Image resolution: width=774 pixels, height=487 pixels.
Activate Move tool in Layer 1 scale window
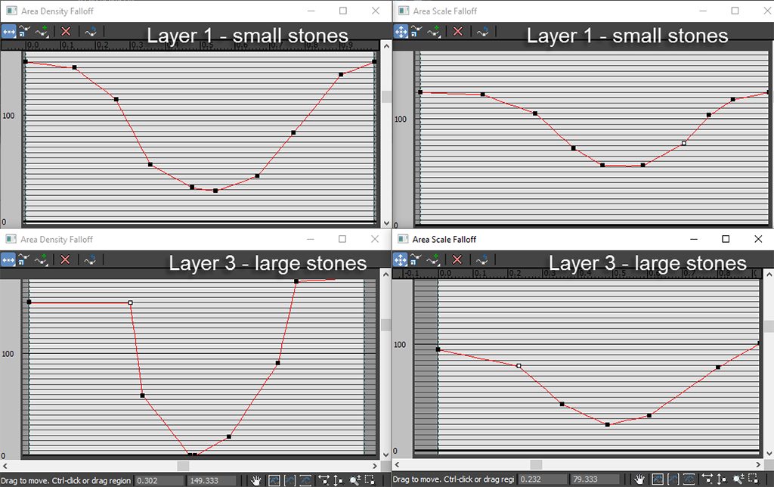401,31
